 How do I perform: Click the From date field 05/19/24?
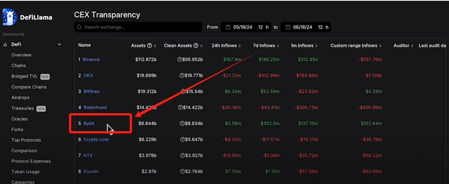(243, 27)
